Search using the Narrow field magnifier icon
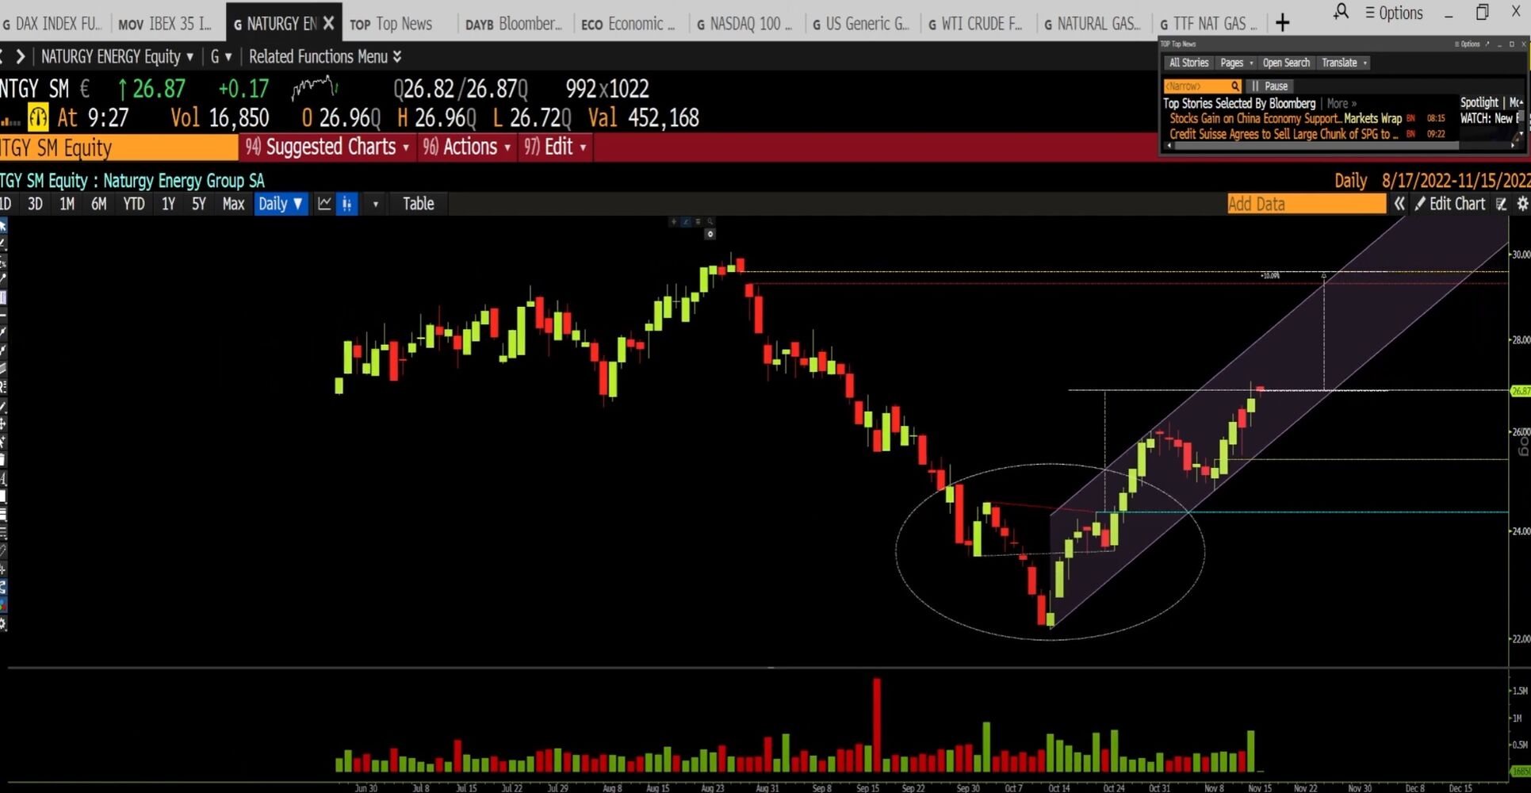This screenshot has width=1531, height=793. tap(1234, 86)
